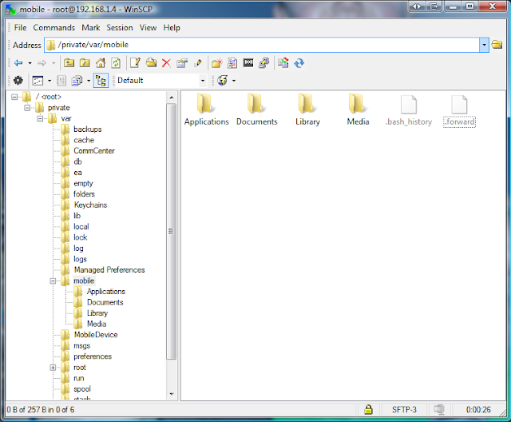511x422 pixels.
Task: Select the Keychains folder in tree
Action: pos(90,205)
